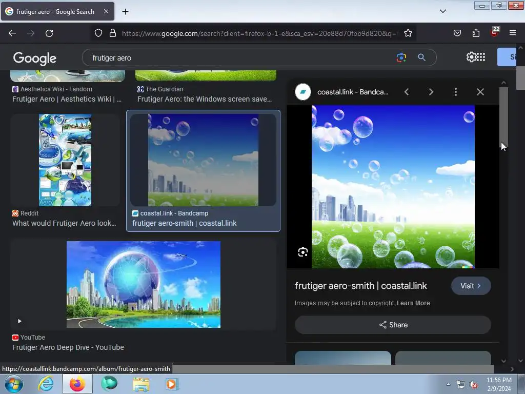This screenshot has width=525, height=394.
Task: Open the large bubbles preview image
Action: tap(393, 187)
